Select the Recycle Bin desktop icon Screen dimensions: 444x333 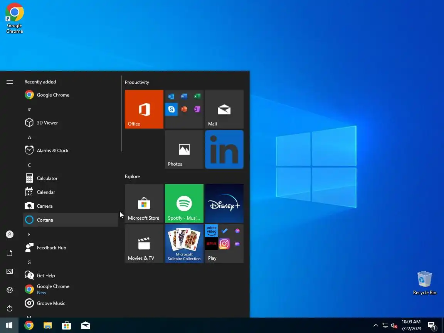coord(424,283)
